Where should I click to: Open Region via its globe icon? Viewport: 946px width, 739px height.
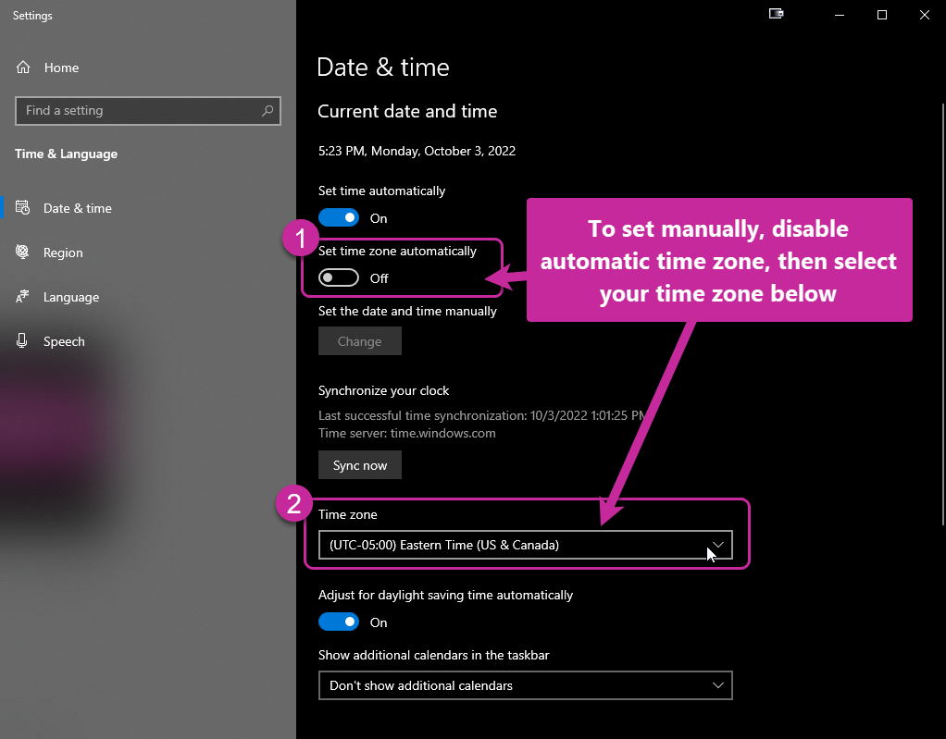click(22, 252)
